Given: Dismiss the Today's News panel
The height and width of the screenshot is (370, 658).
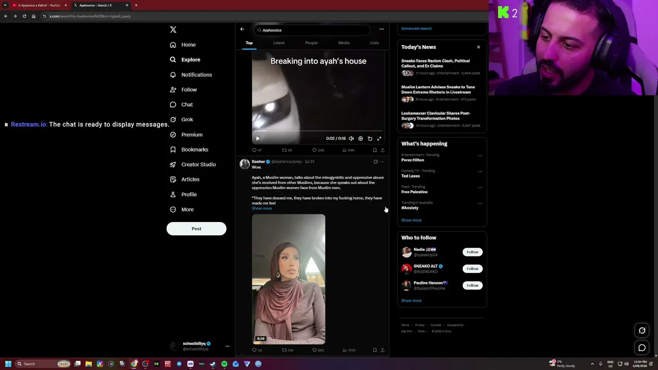Looking at the screenshot, I should pos(479,47).
